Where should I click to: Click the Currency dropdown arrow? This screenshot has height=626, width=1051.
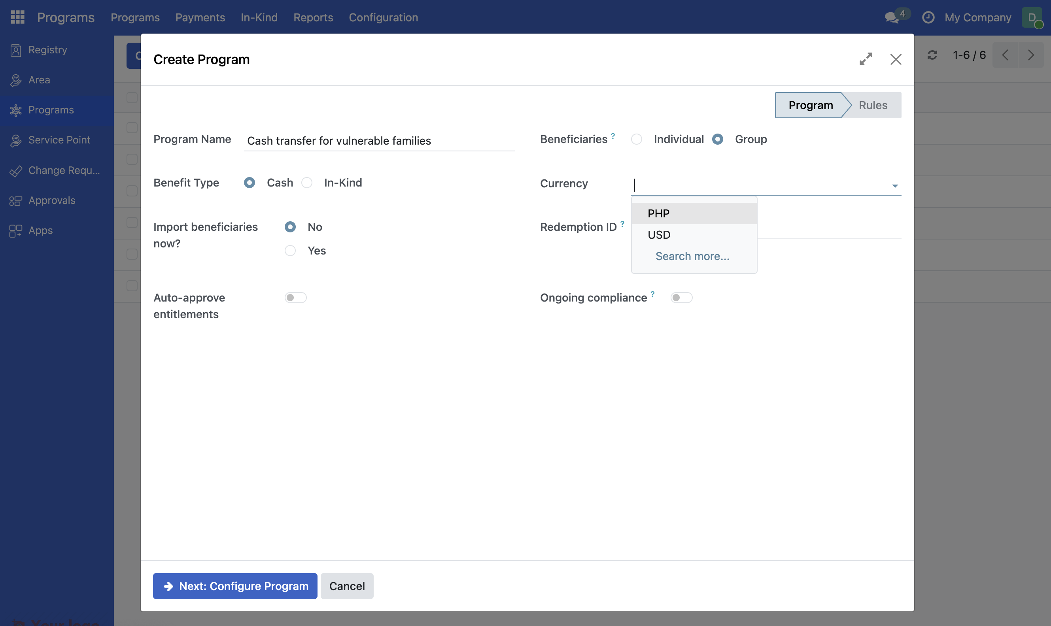(894, 186)
